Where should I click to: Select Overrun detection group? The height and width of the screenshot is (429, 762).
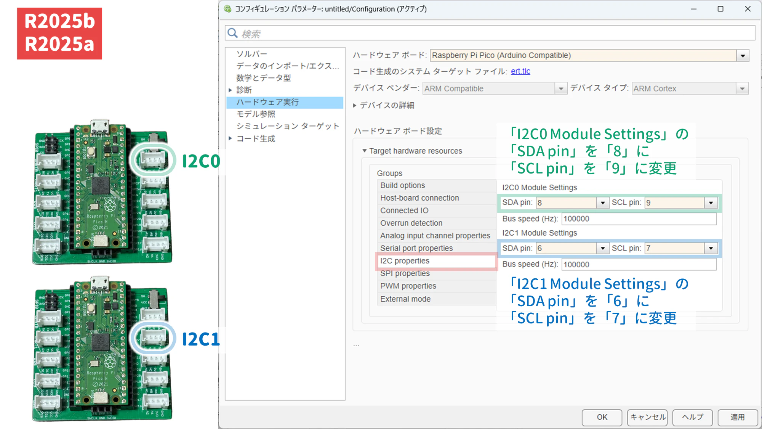437,223
